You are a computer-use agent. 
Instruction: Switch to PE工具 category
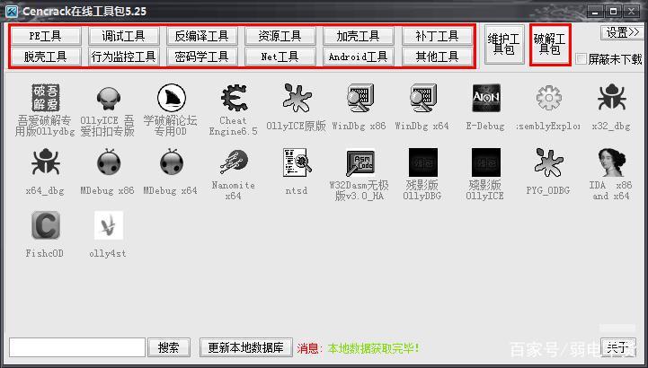(46, 36)
